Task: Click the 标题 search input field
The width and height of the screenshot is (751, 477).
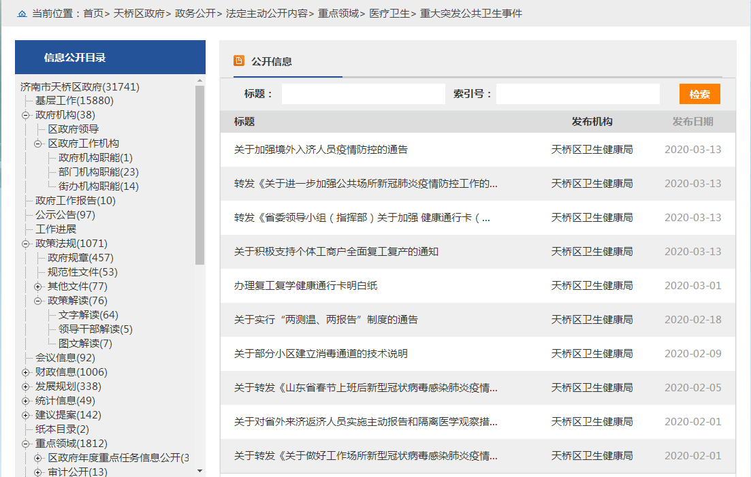Action: tap(364, 94)
